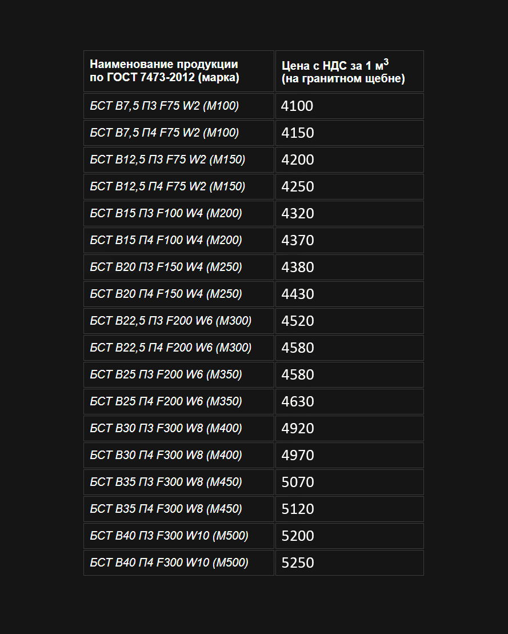
Task: Select the БСТ В30 П3 F300 W8 (М400) cell
Action: pyautogui.click(x=179, y=428)
